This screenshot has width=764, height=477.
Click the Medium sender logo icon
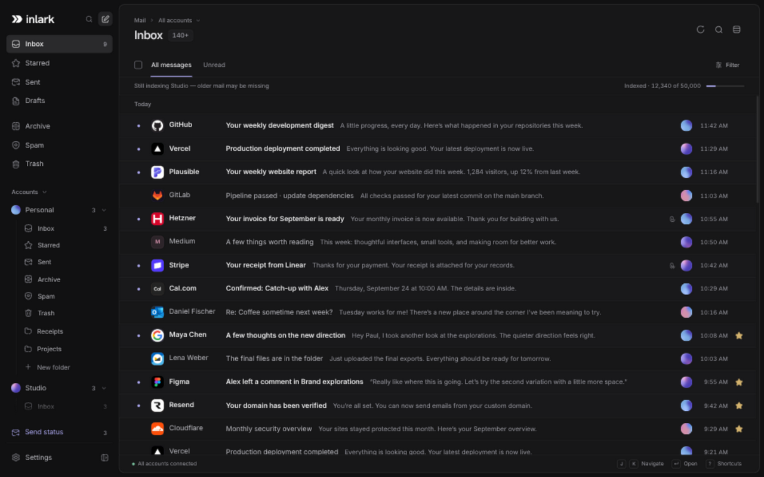[x=158, y=242]
